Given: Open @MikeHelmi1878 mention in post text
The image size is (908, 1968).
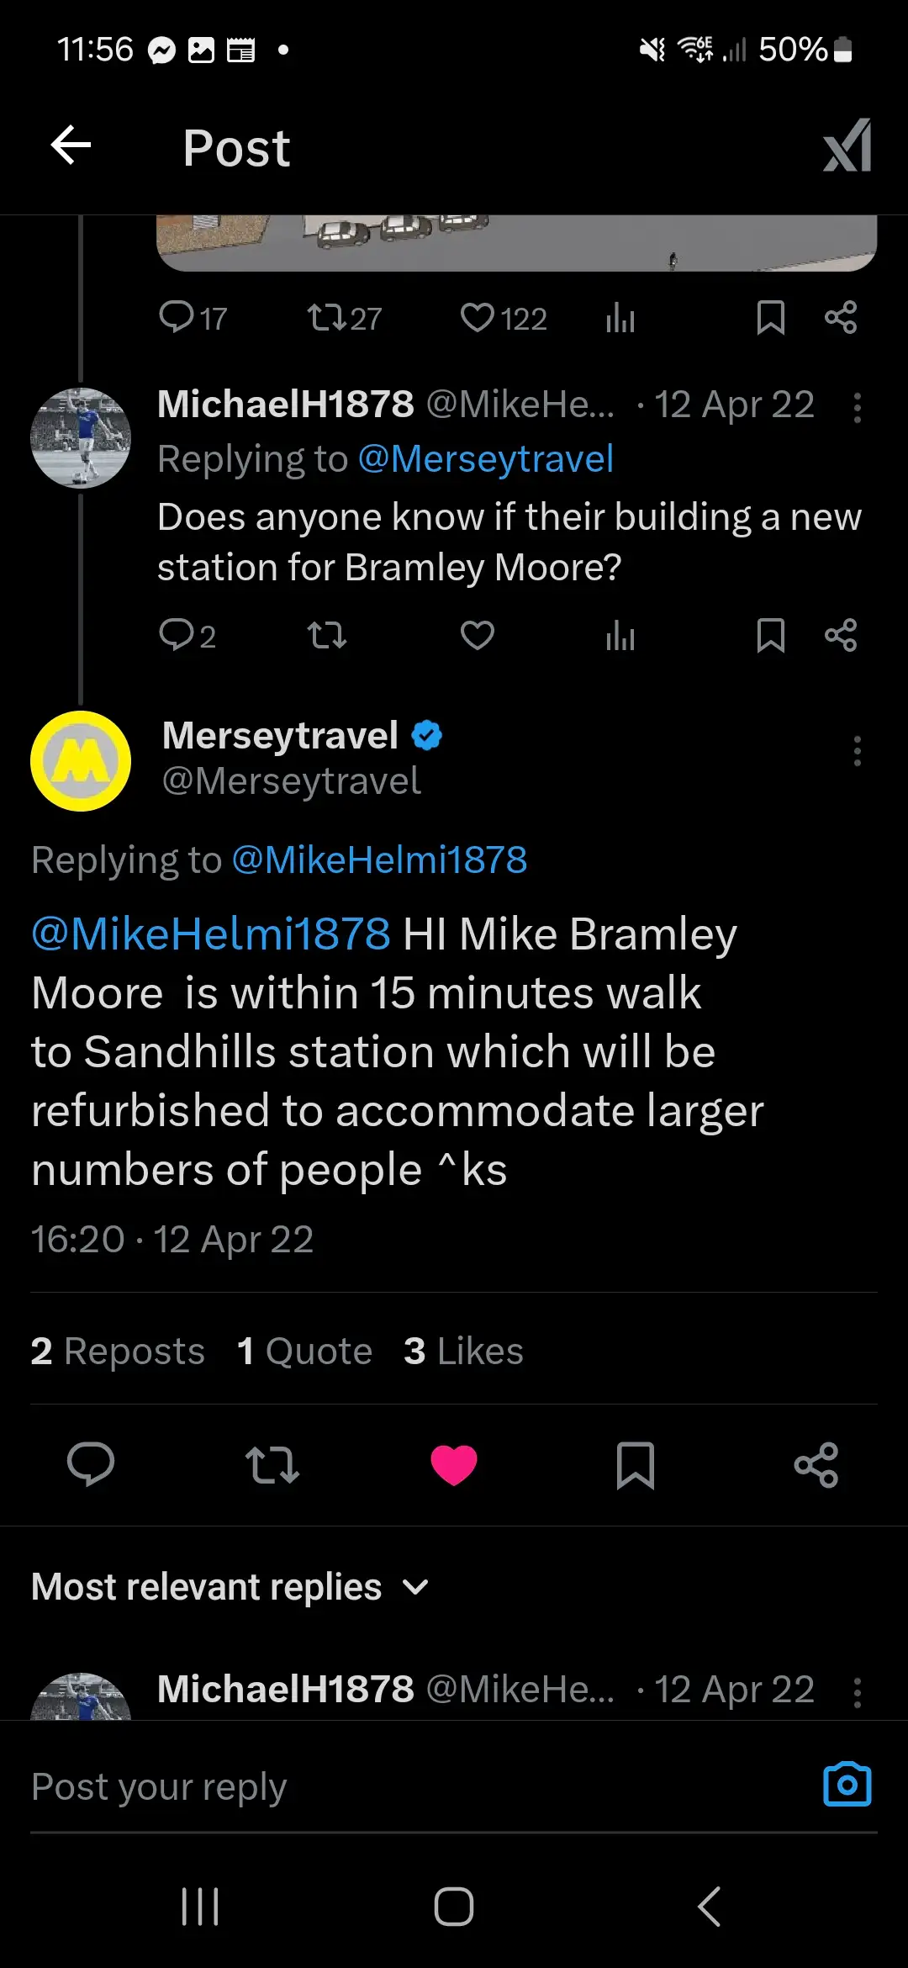Looking at the screenshot, I should tap(211, 934).
